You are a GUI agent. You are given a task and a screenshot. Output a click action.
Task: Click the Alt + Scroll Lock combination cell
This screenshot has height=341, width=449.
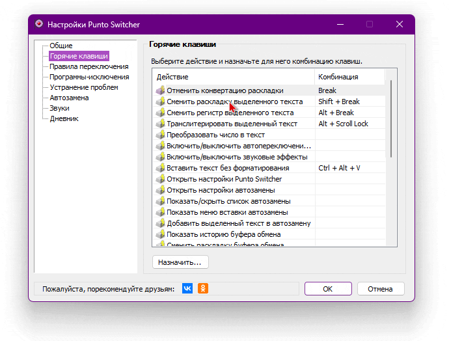[350, 124]
